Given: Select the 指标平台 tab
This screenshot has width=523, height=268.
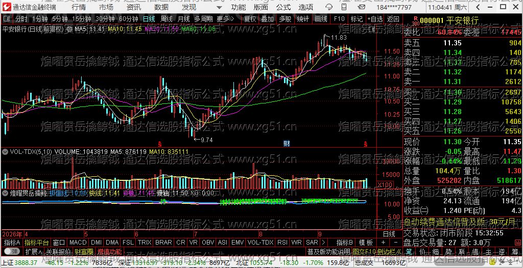Looking at the screenshot, I should tap(36, 243).
